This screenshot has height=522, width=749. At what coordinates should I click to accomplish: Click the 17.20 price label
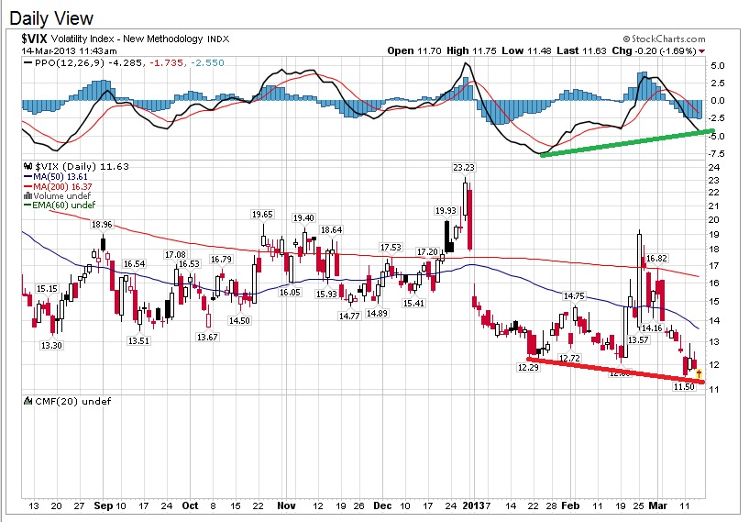click(x=427, y=252)
